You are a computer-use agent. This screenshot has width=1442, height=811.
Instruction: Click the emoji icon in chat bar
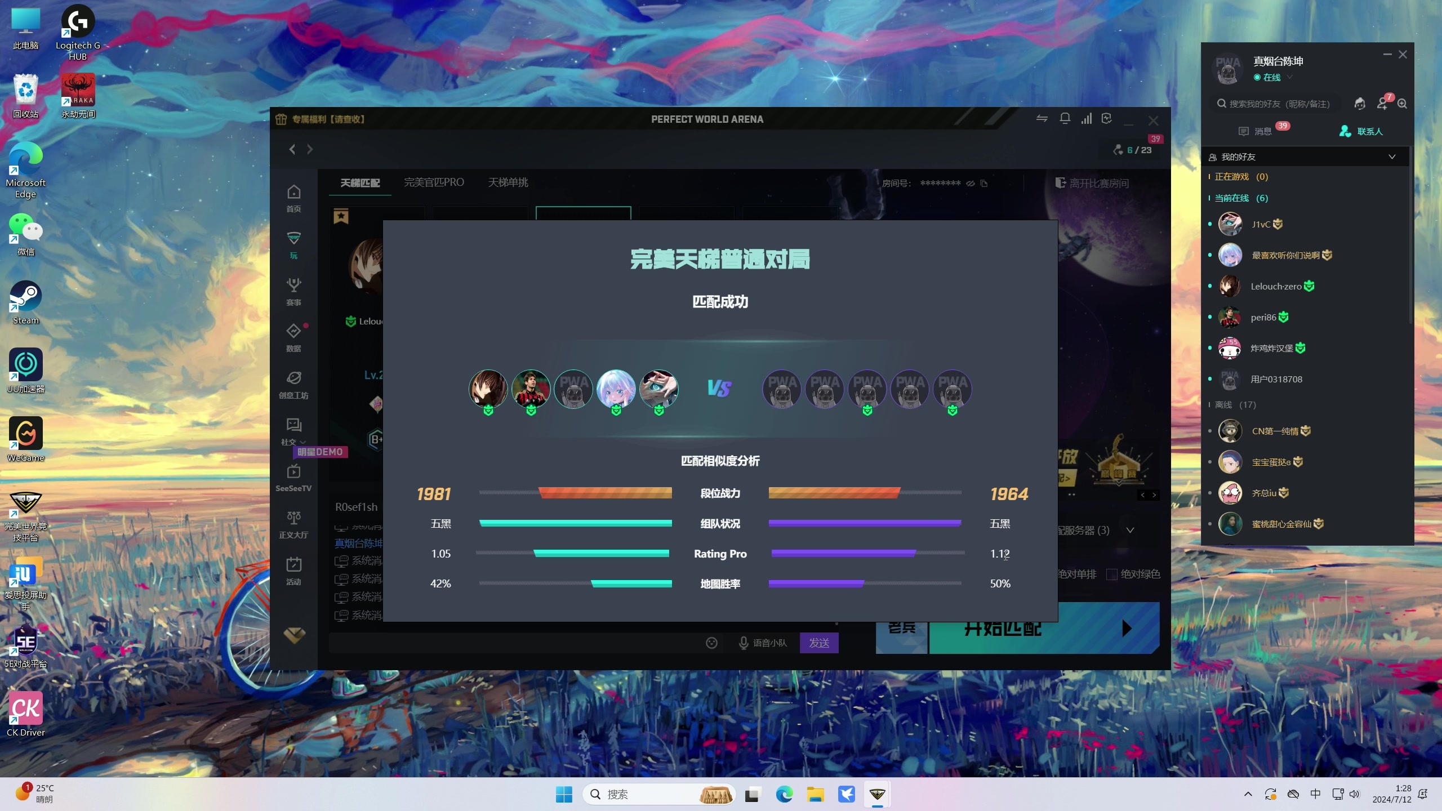point(711,643)
